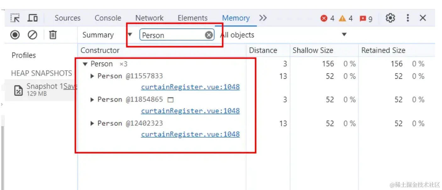Click the HEAP SNAPSHOTS section label
The width and height of the screenshot is (442, 190).
point(41,73)
